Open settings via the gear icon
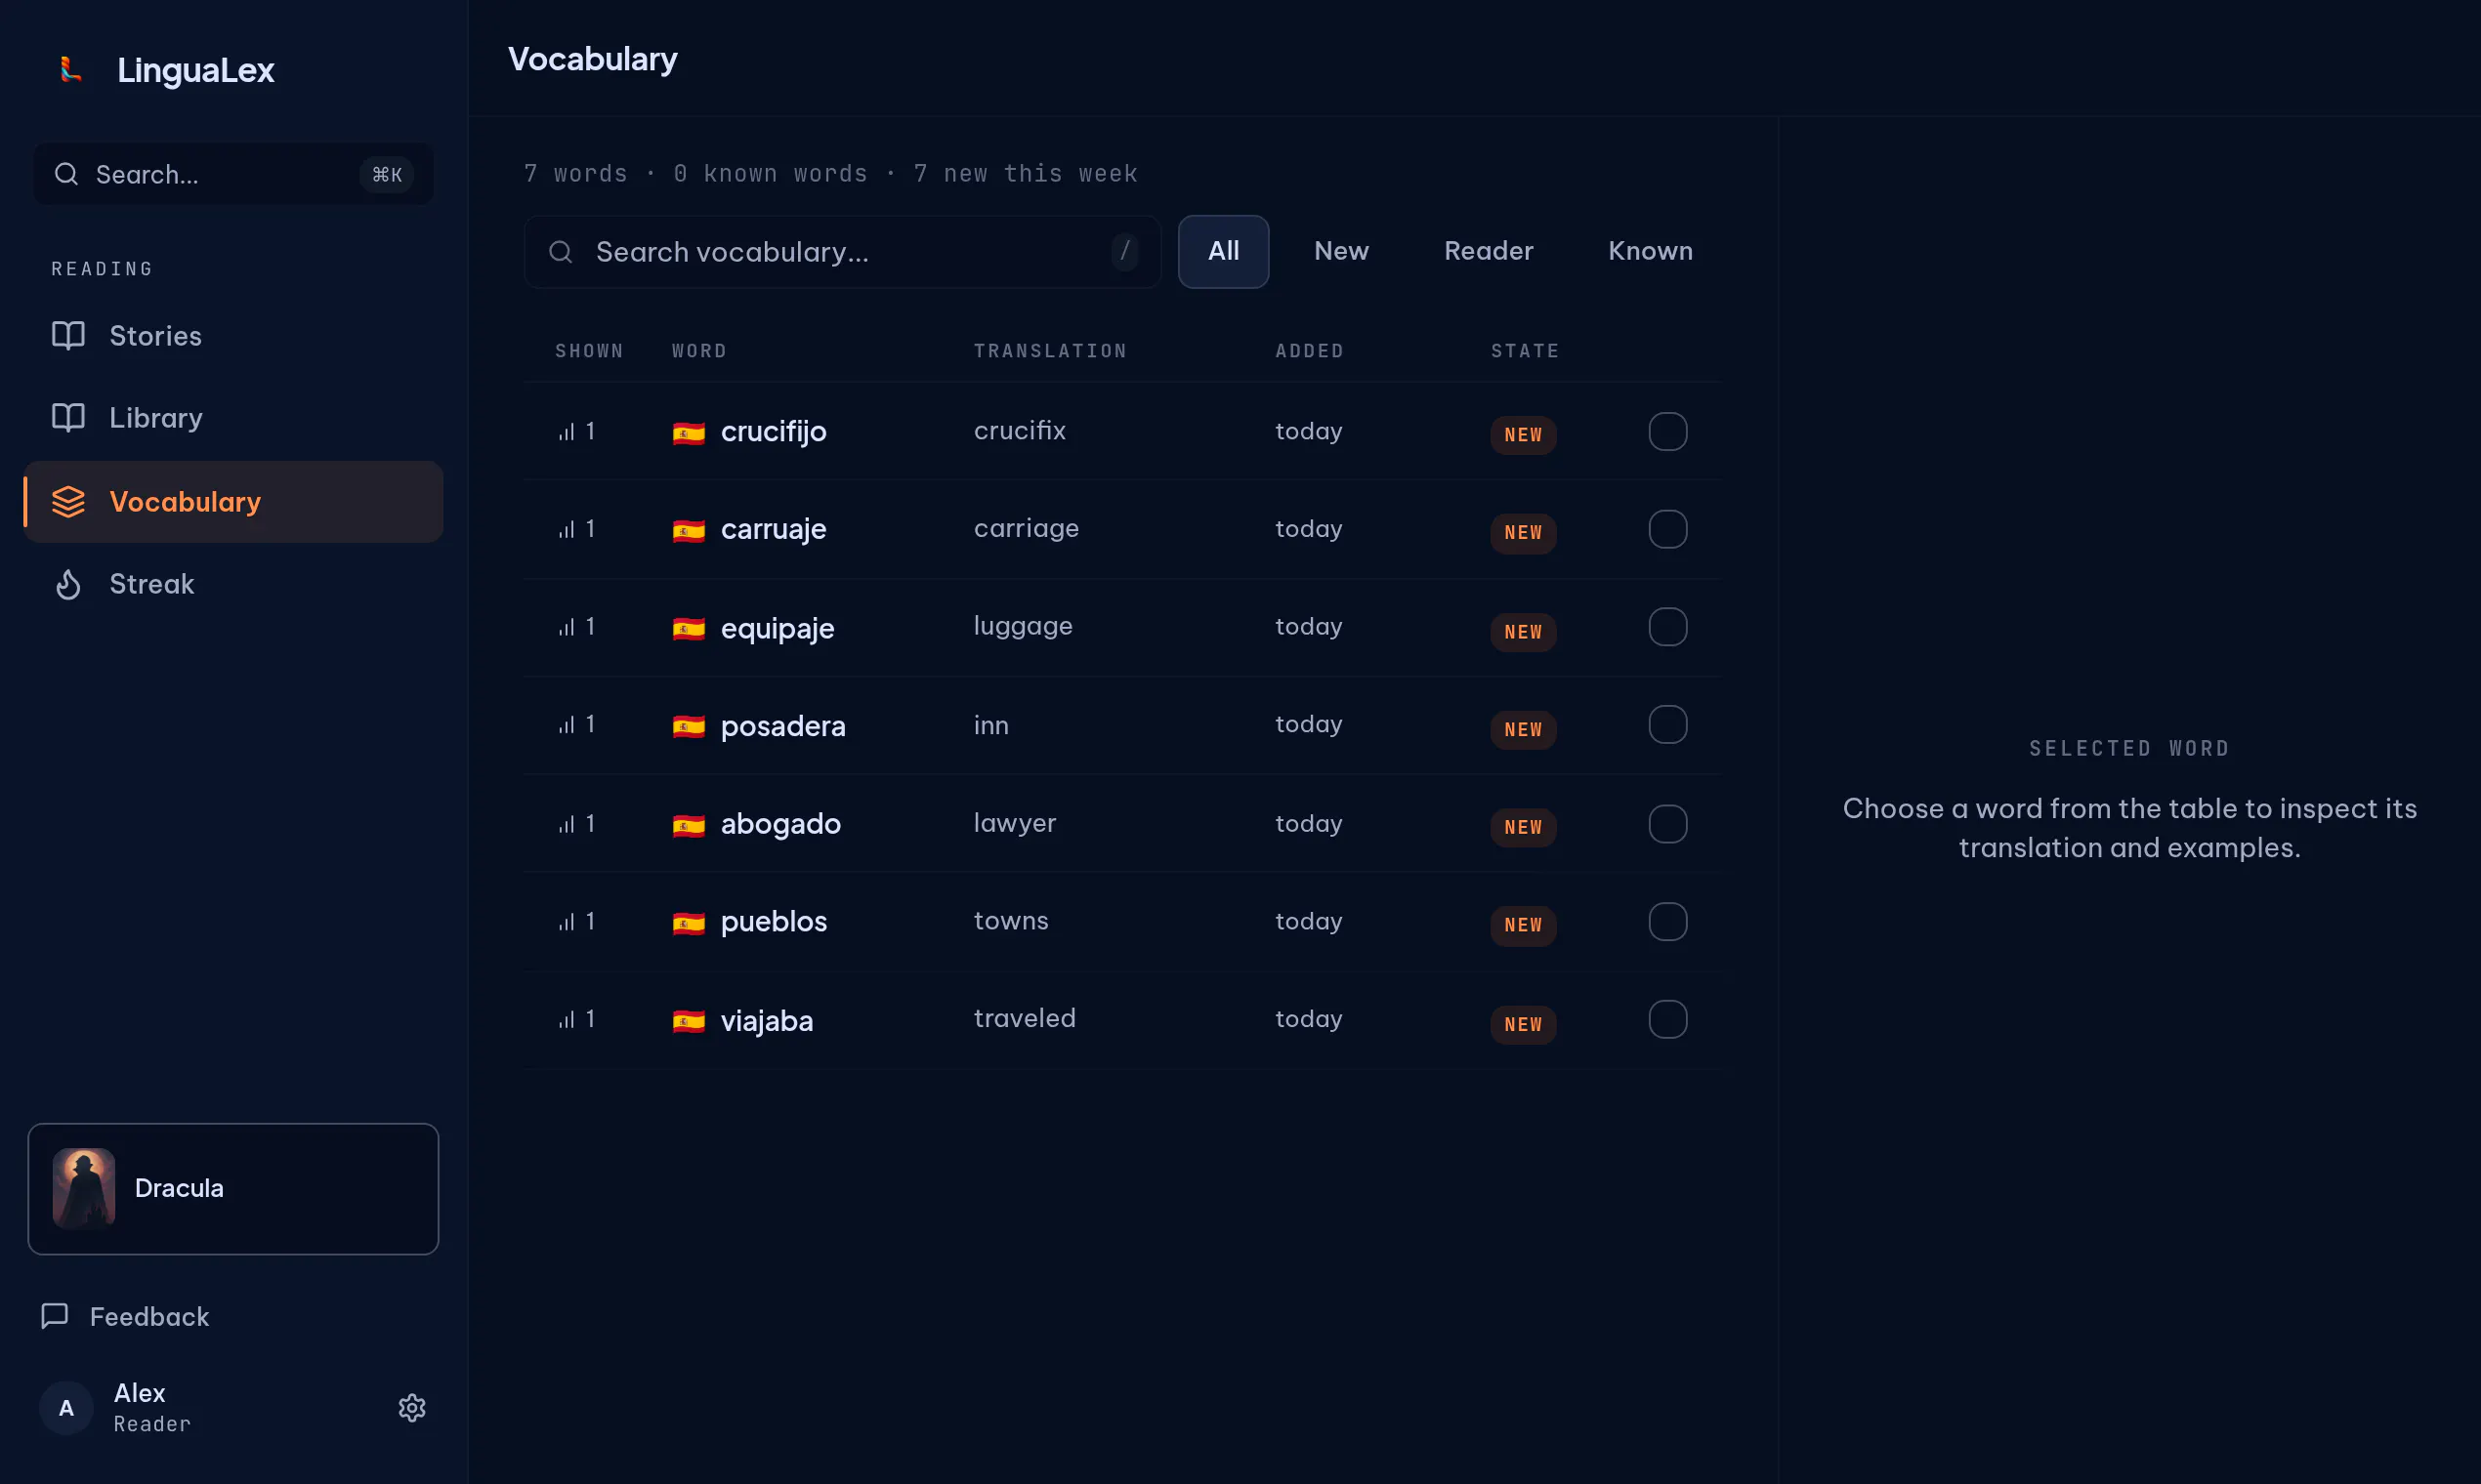2481x1484 pixels. click(412, 1407)
